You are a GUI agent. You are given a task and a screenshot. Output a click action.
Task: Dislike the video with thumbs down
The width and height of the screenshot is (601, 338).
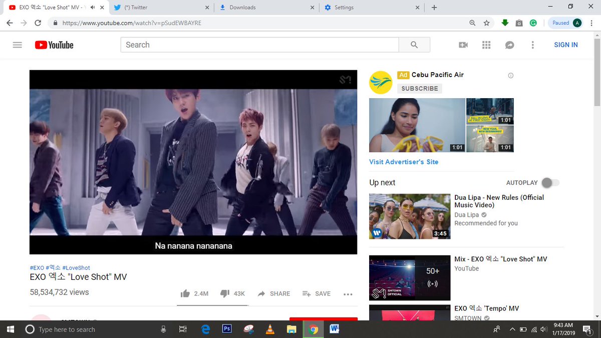(225, 293)
